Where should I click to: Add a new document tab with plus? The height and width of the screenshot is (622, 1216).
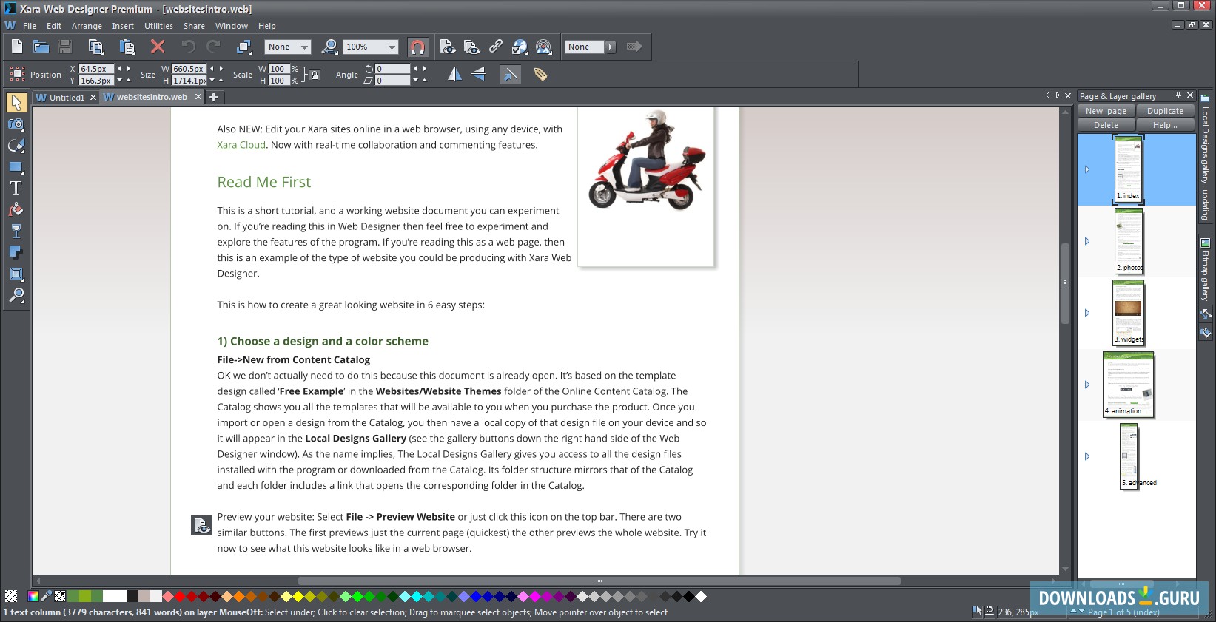213,97
